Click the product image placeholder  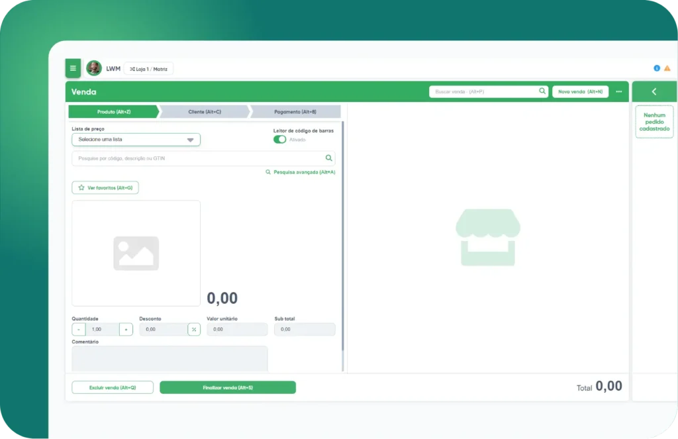pyautogui.click(x=136, y=254)
